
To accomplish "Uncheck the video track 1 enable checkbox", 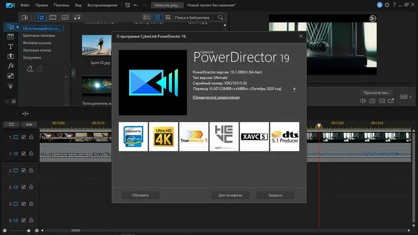I will tap(24, 137).
